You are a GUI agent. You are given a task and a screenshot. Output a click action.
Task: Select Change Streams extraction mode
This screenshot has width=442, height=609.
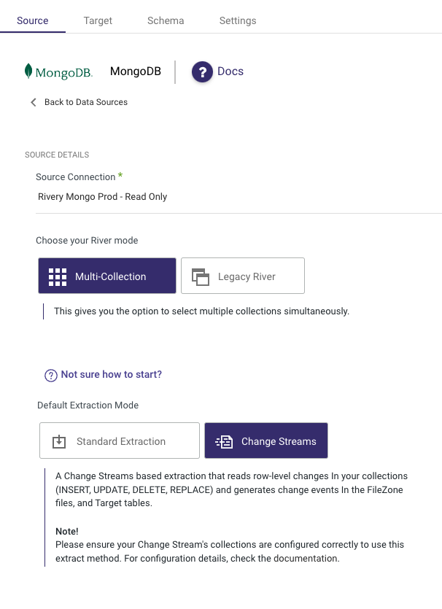click(x=266, y=441)
